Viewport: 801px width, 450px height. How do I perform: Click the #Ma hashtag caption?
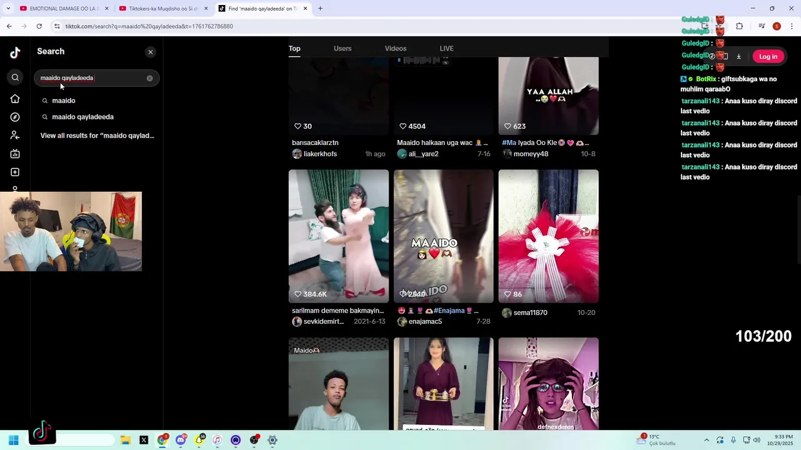(x=509, y=143)
